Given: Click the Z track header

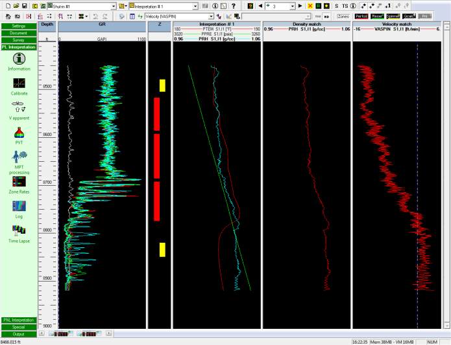Looking at the screenshot, I should click(x=160, y=27).
